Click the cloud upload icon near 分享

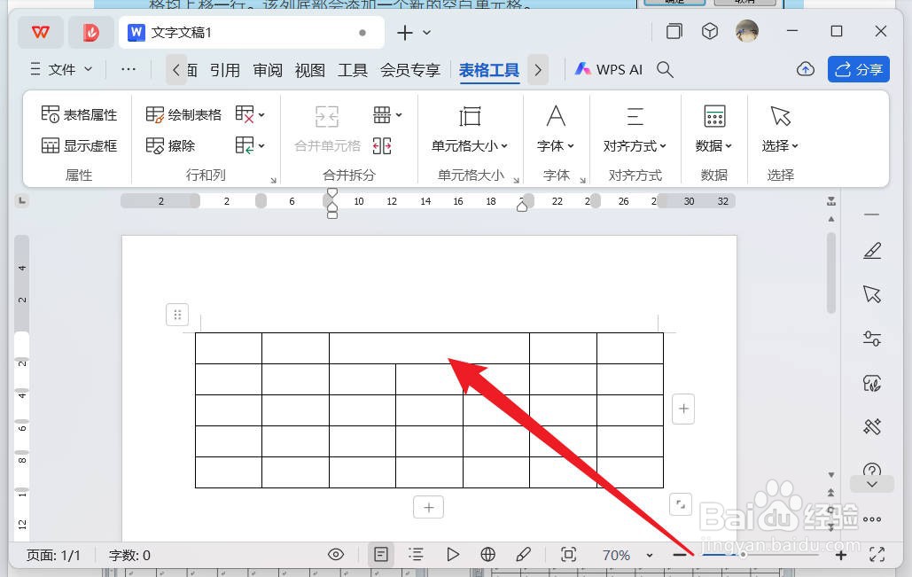click(805, 68)
